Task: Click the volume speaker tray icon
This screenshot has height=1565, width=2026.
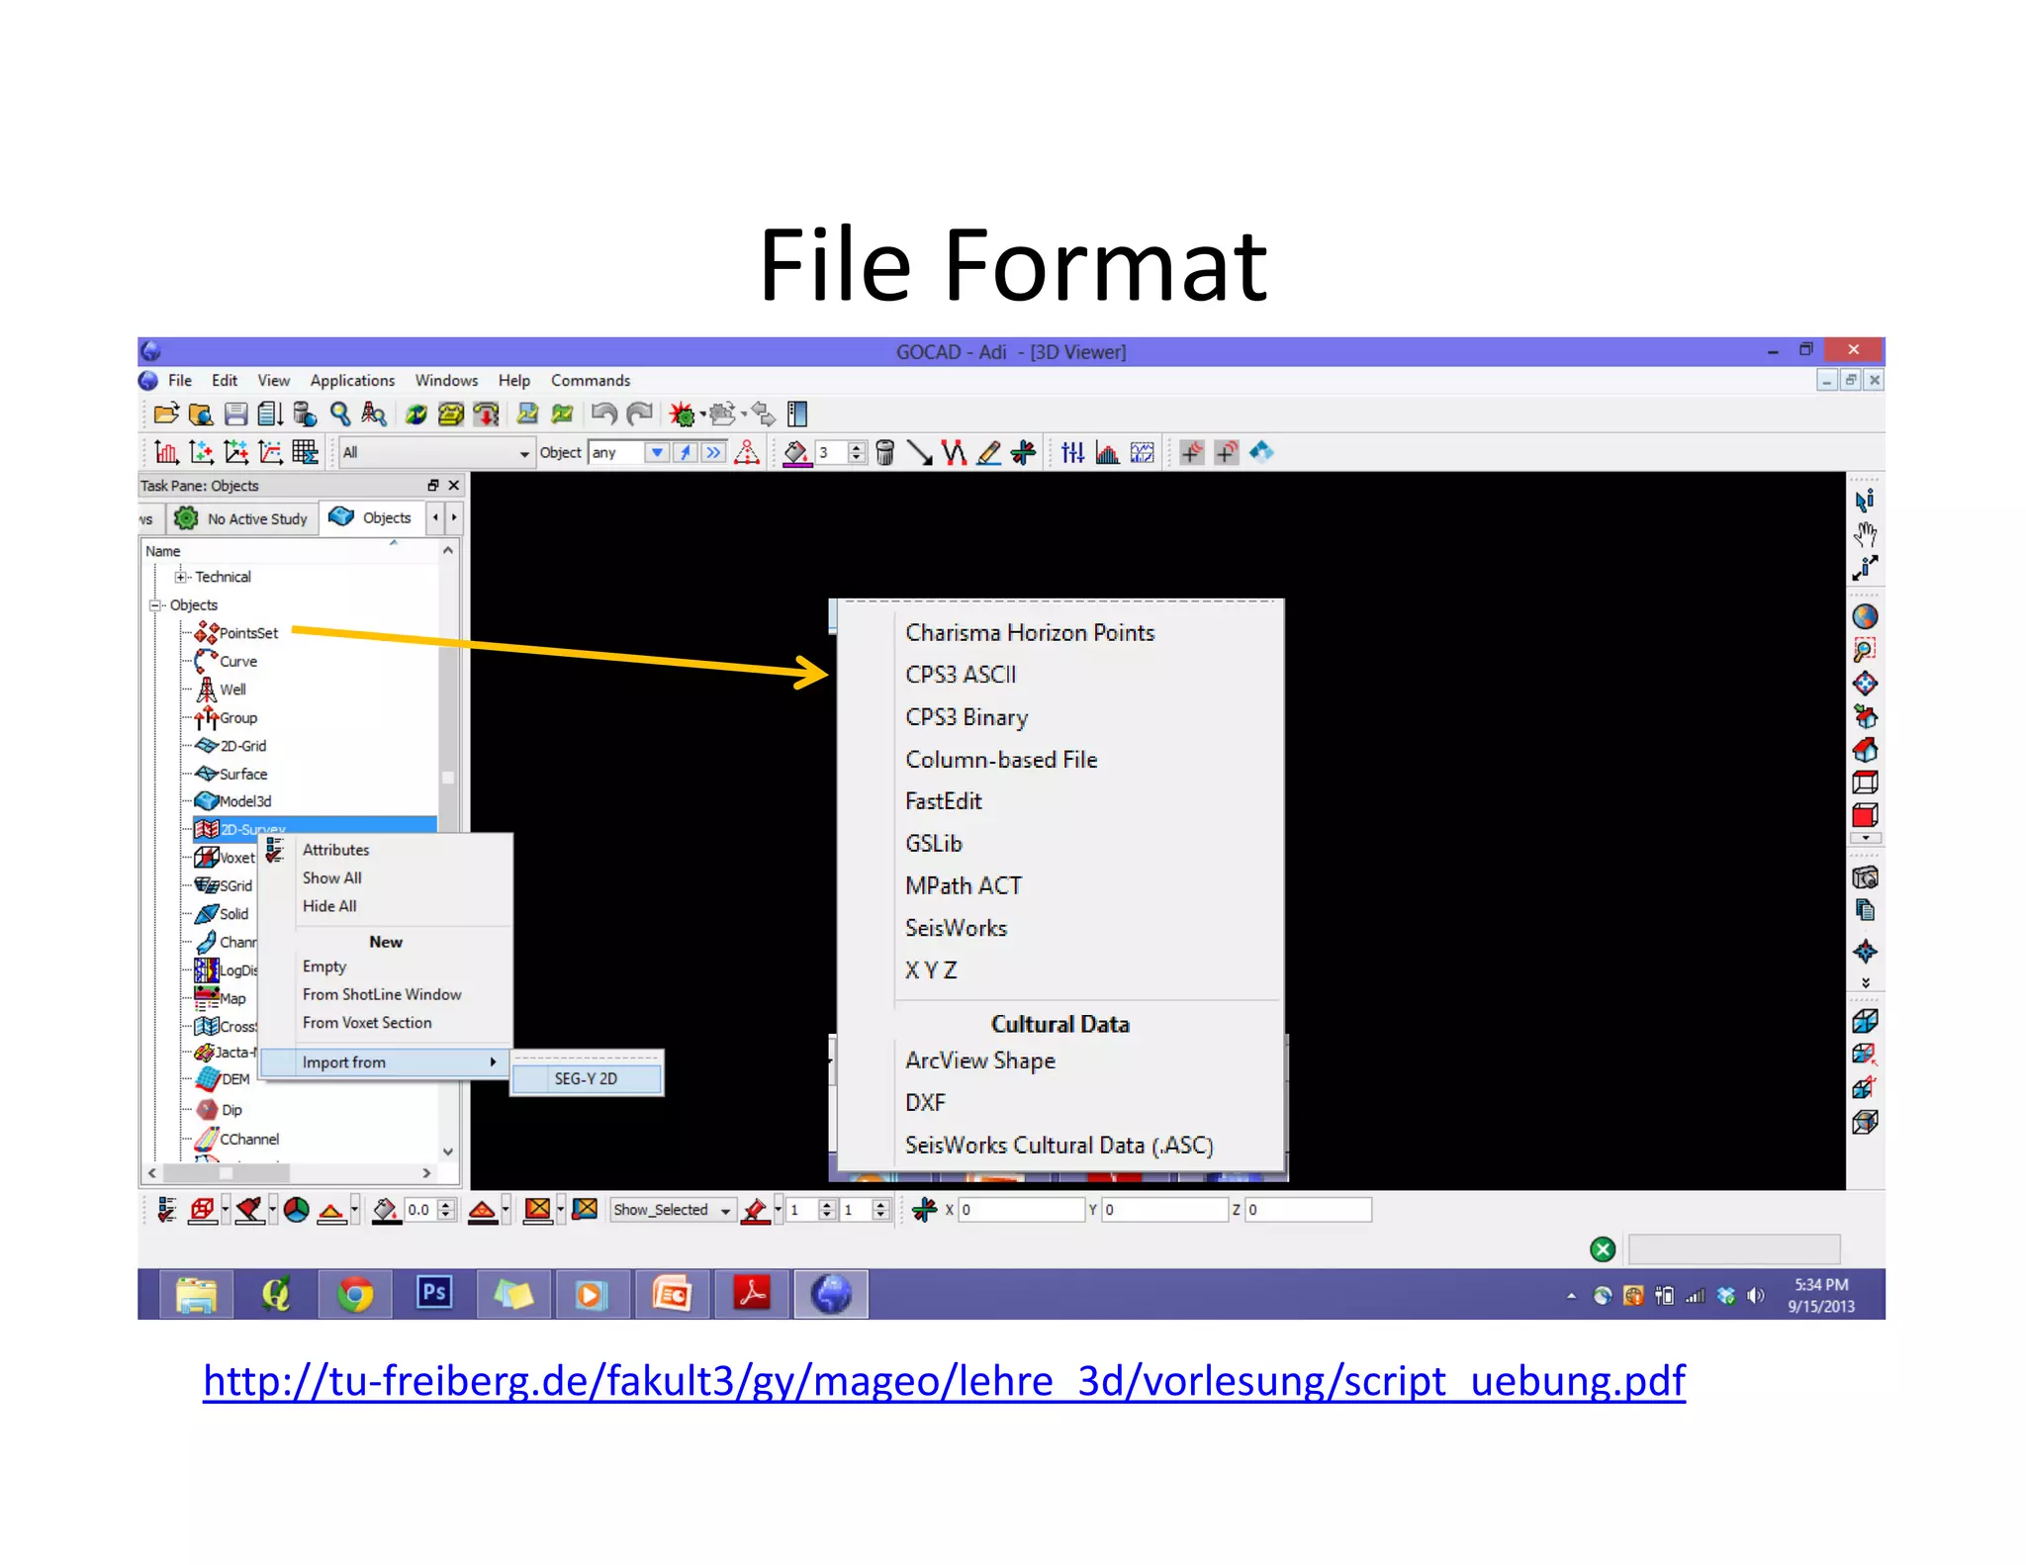Action: click(x=1756, y=1296)
